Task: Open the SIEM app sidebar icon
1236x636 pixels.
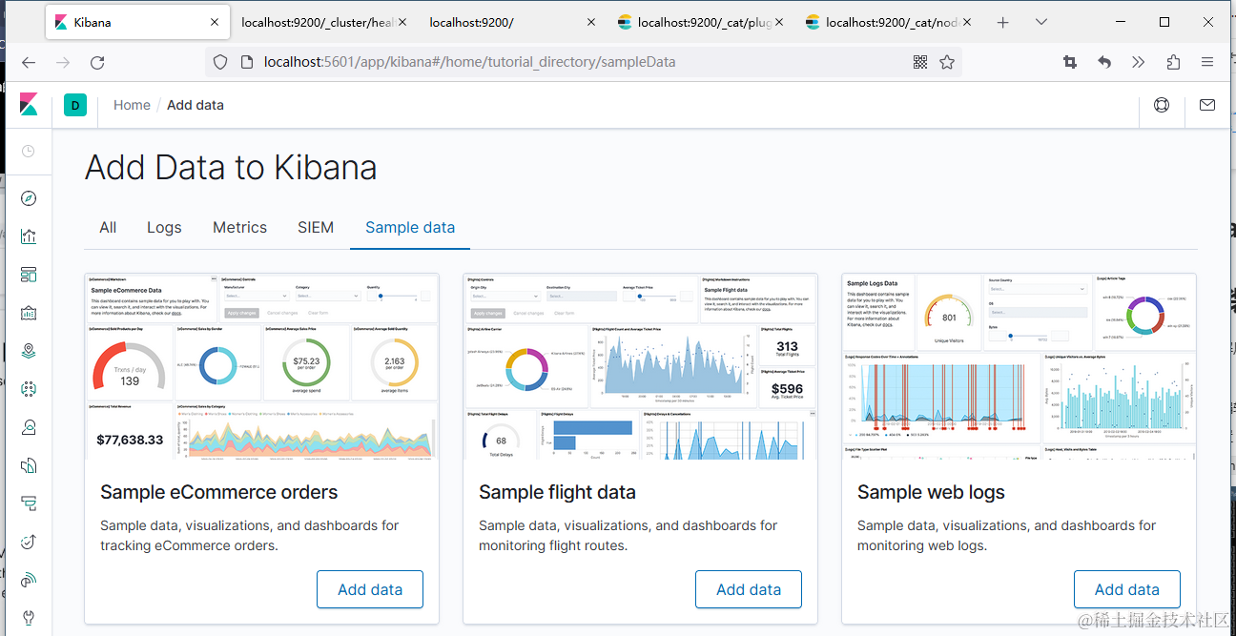Action: pos(29,580)
